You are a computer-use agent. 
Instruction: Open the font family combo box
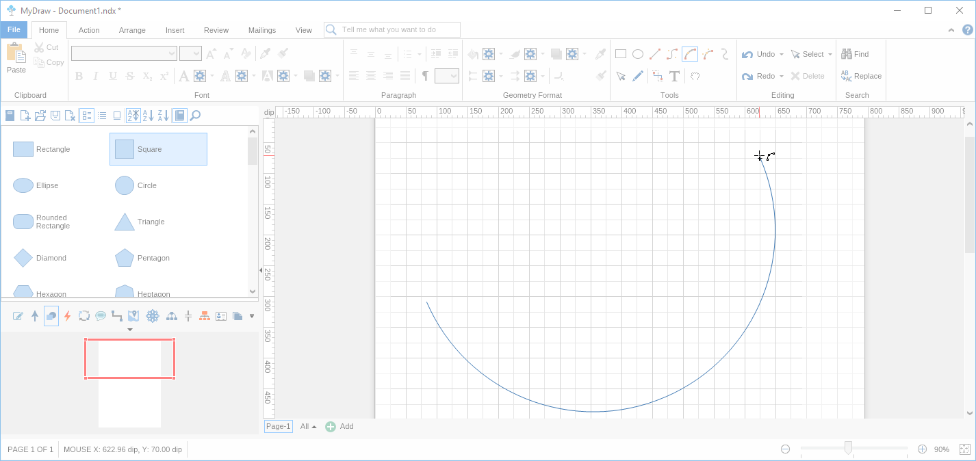(124, 53)
